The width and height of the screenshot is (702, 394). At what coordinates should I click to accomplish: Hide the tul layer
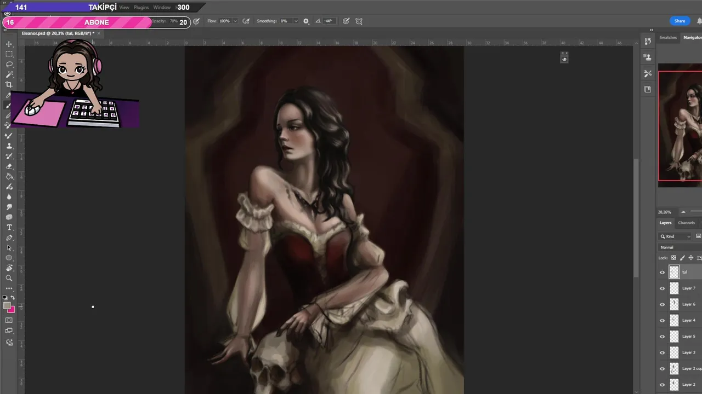tap(662, 272)
